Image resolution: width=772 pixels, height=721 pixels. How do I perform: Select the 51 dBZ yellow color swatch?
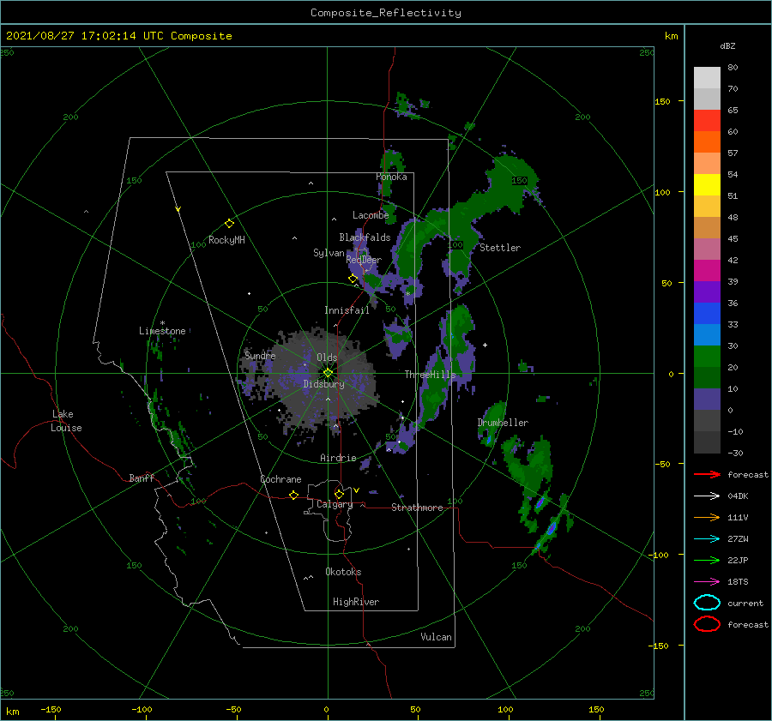707,184
